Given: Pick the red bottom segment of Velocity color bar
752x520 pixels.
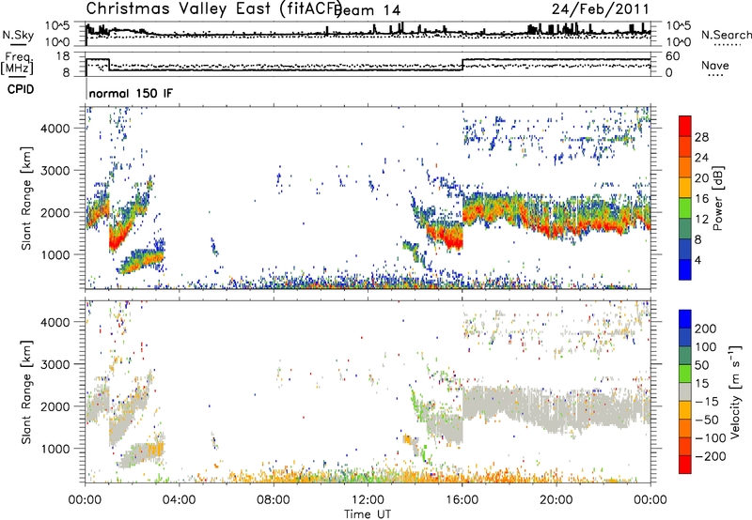Looking at the screenshot, I should [685, 465].
